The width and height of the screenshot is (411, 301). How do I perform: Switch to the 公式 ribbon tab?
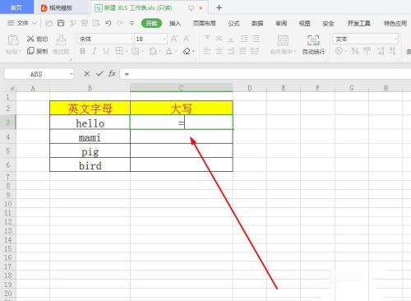point(233,24)
